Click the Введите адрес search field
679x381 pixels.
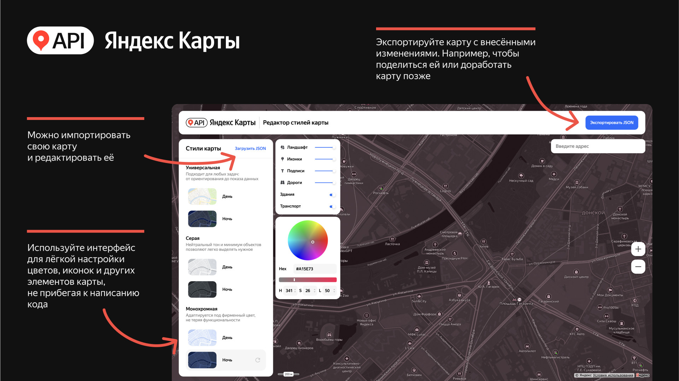coord(597,146)
